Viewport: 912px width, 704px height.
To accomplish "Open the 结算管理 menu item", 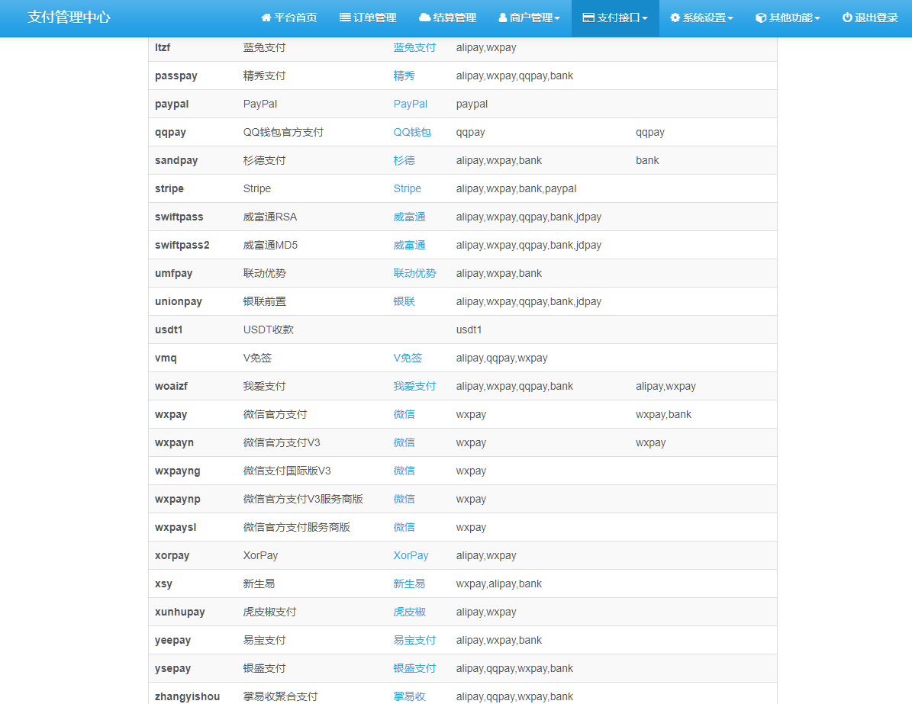I will click(x=448, y=18).
